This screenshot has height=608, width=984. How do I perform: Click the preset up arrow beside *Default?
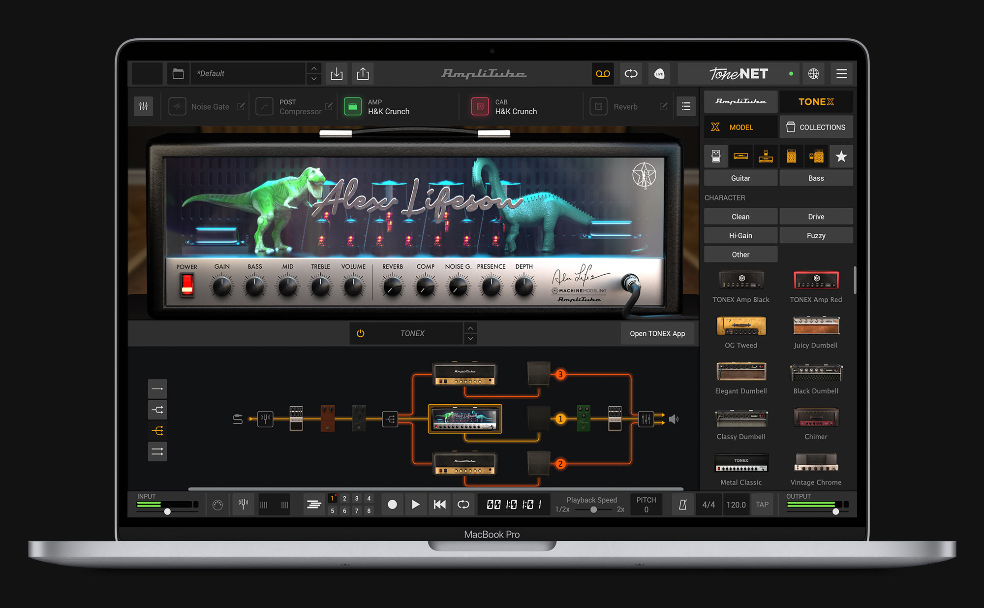(x=313, y=69)
